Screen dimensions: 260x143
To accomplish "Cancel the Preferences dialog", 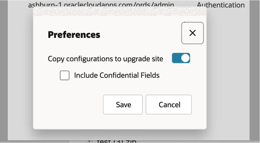I will [x=169, y=105].
